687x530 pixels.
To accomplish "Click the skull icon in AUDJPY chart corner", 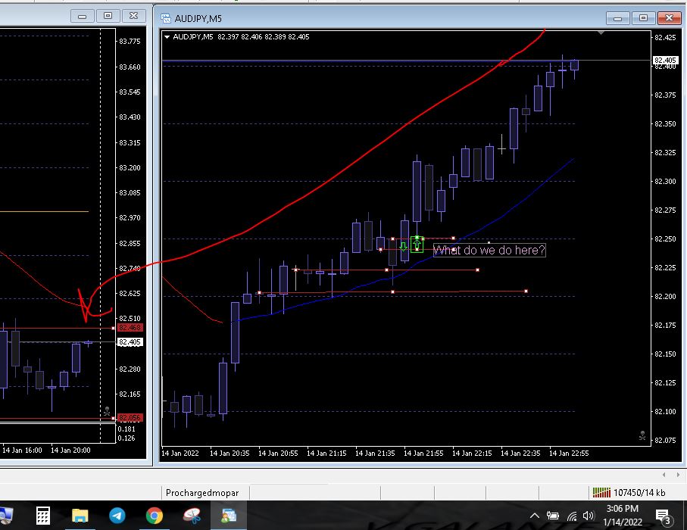I will (x=642, y=435).
